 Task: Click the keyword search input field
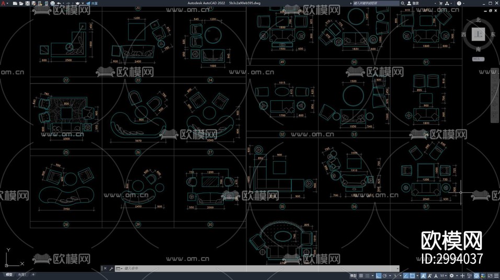[376, 3]
